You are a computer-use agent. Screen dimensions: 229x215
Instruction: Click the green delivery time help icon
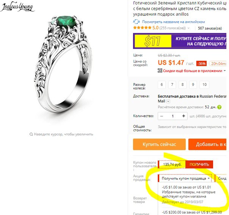219,107
